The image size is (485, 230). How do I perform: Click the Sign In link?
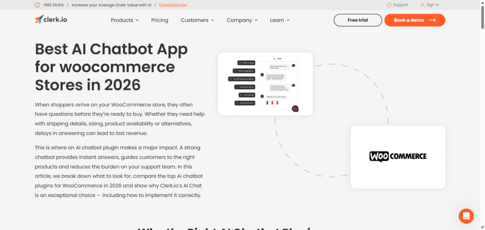pos(430,5)
